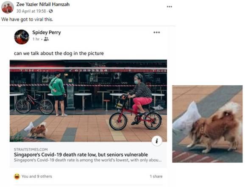Click the 1 hr post timestamp
Viewport: 245px width, 187px height.
(36, 39)
